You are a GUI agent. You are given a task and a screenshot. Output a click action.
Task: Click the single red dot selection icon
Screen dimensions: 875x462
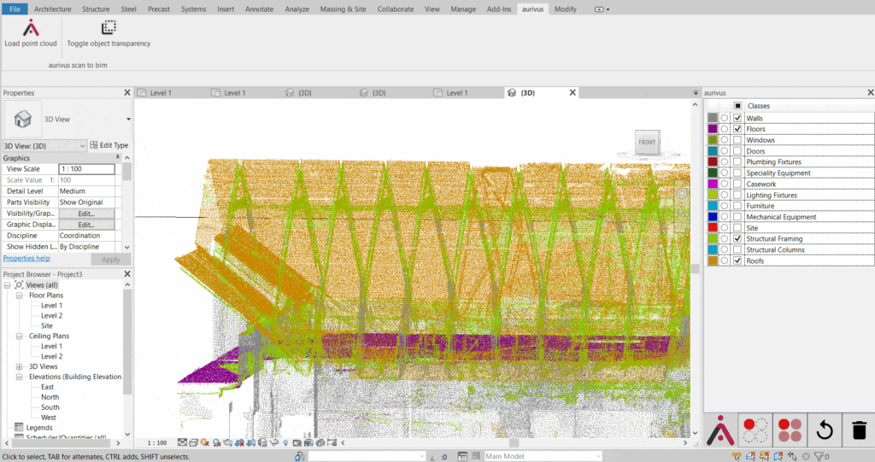(755, 430)
